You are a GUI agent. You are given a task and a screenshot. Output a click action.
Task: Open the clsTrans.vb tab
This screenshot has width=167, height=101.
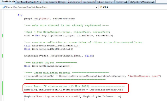point(122,2)
